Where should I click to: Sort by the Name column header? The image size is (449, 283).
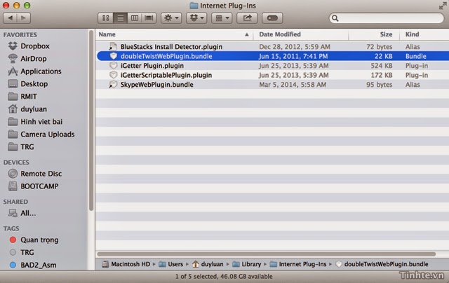tap(107, 34)
